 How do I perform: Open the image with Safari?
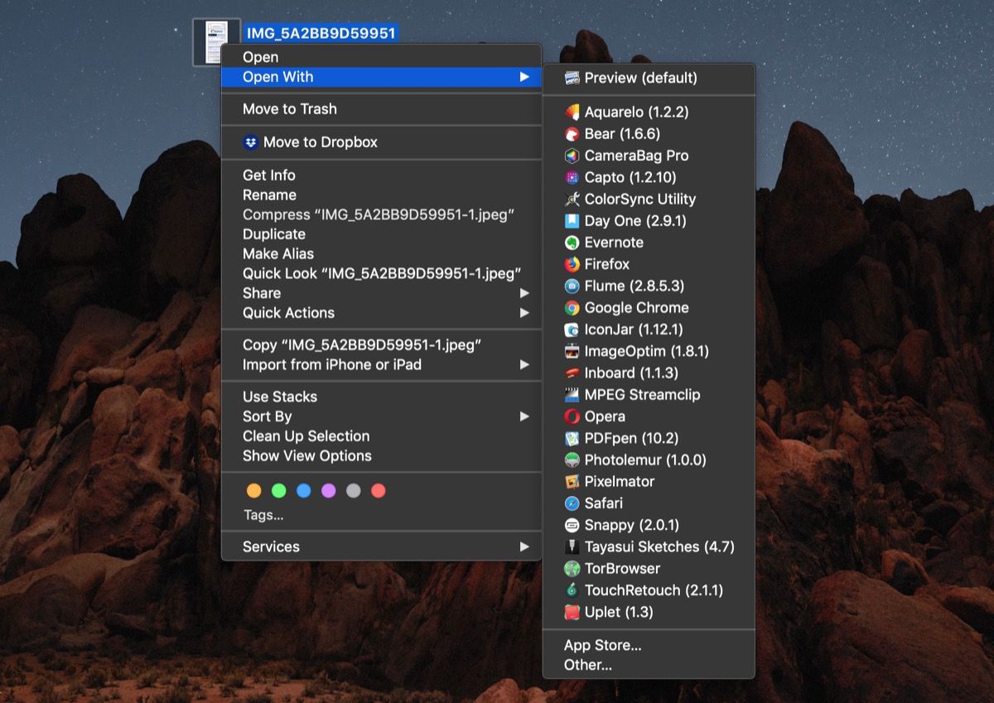coord(602,503)
